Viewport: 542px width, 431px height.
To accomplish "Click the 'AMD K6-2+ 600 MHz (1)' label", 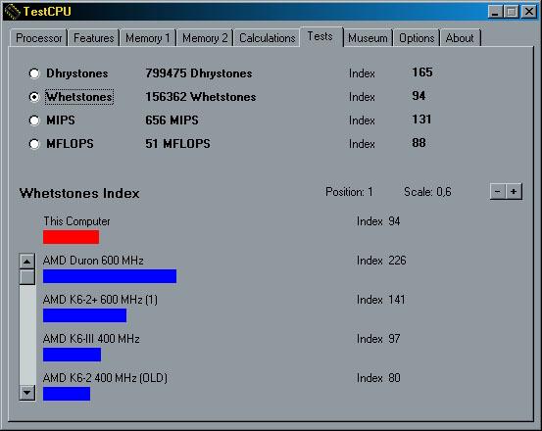I will pos(100,300).
